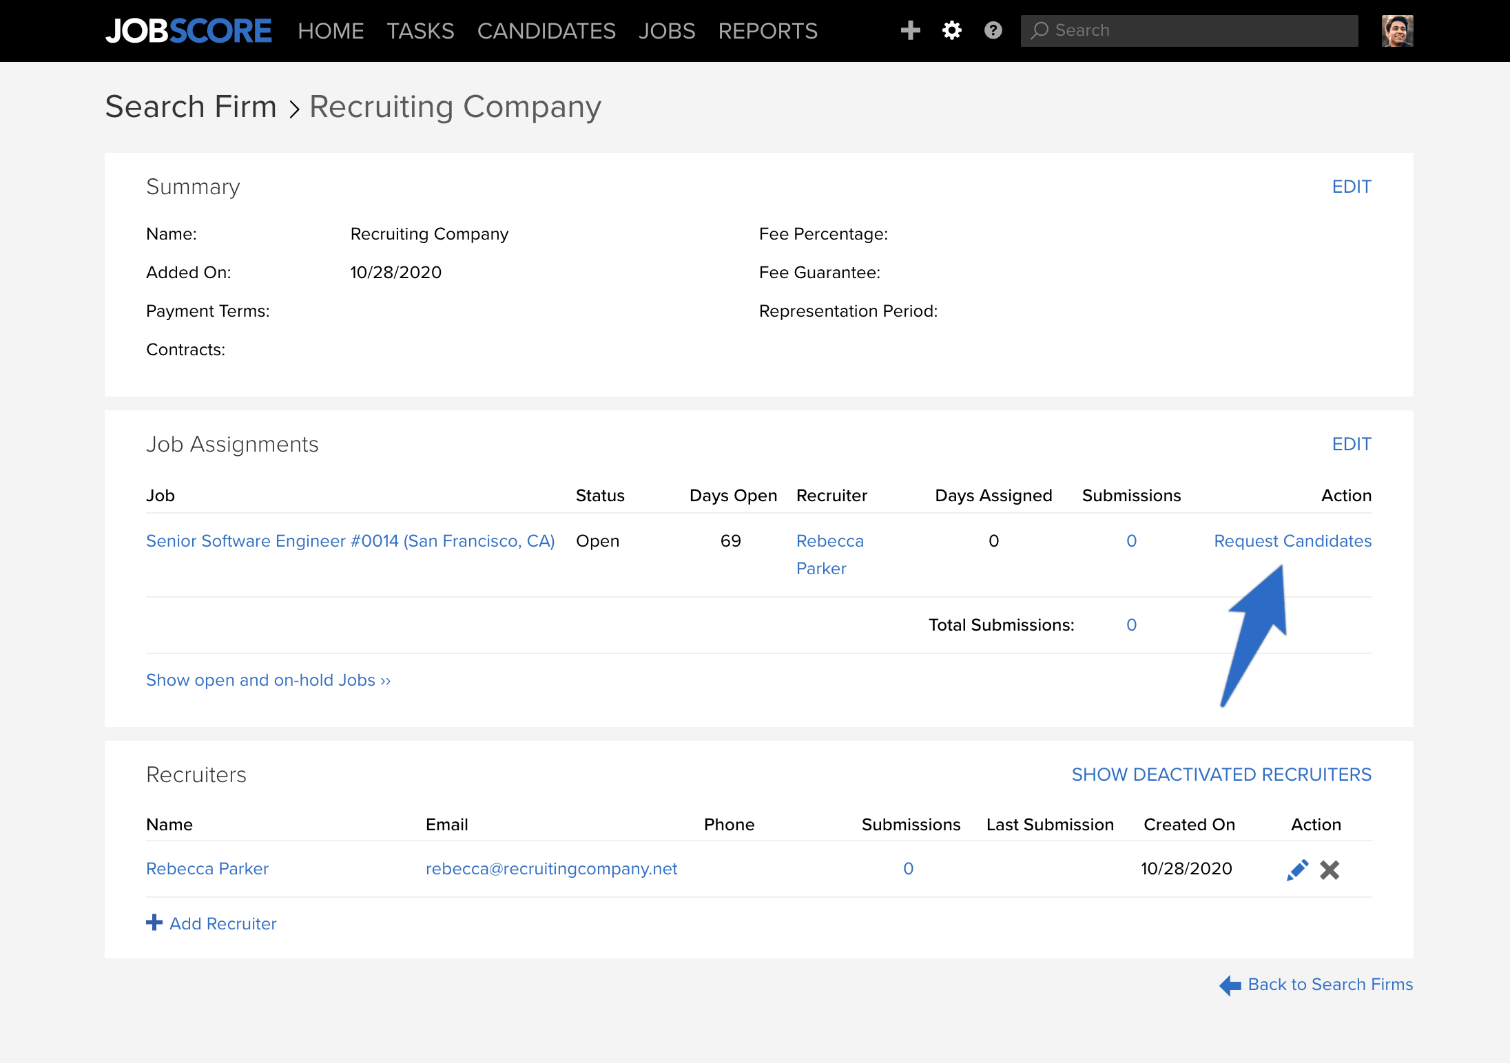Open the CANDIDATES menu
The height and width of the screenshot is (1063, 1510).
pyautogui.click(x=546, y=31)
